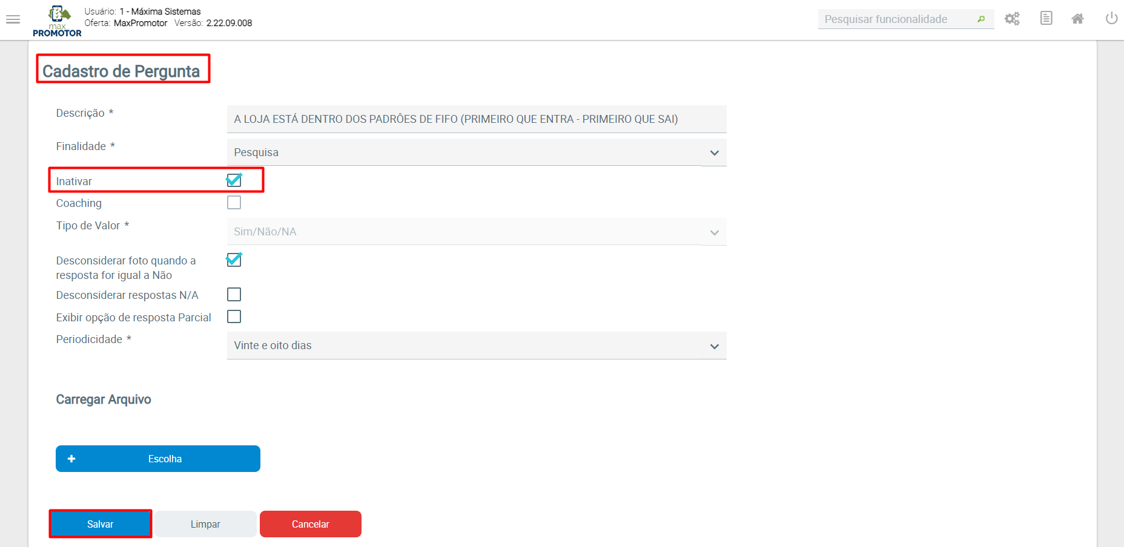This screenshot has width=1124, height=547.
Task: Cancel the question registration
Action: click(x=311, y=524)
